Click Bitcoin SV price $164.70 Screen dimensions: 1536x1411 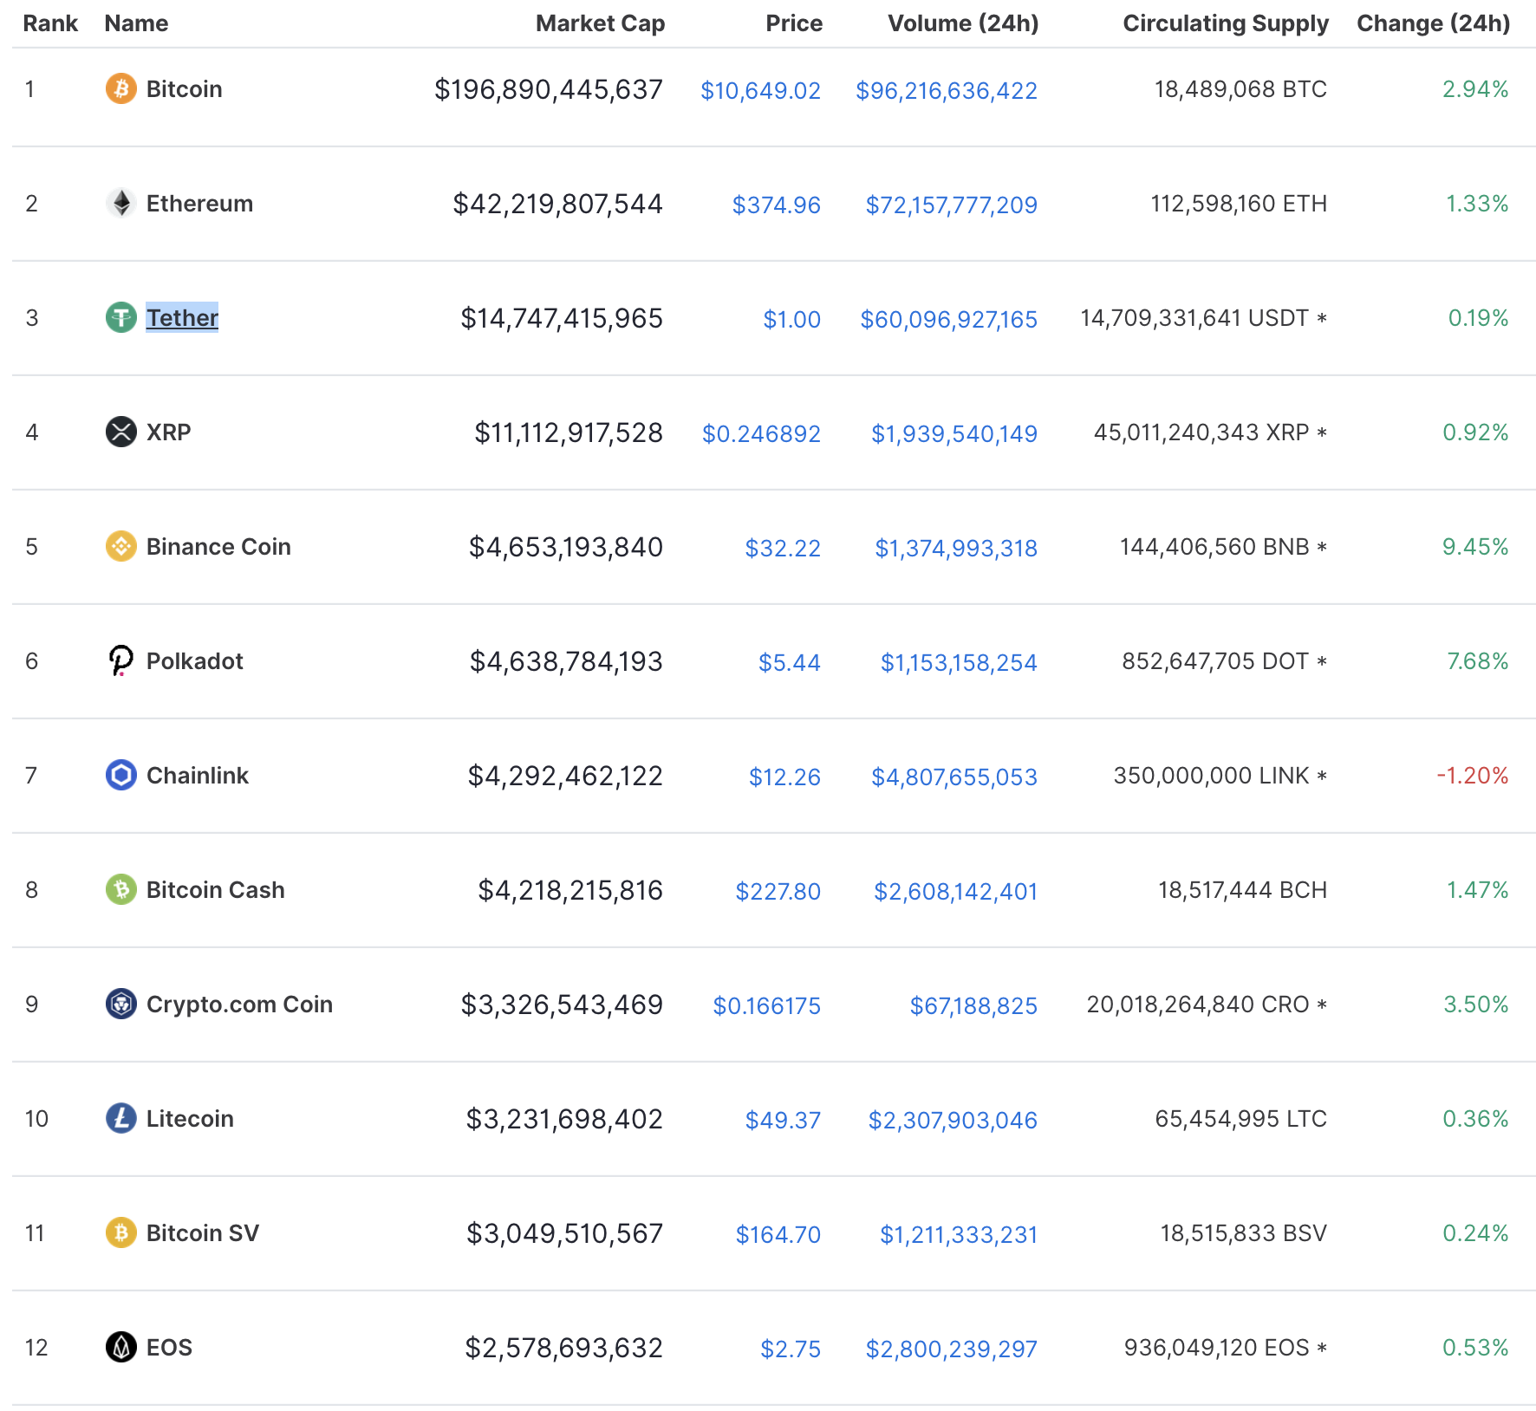(x=778, y=1234)
